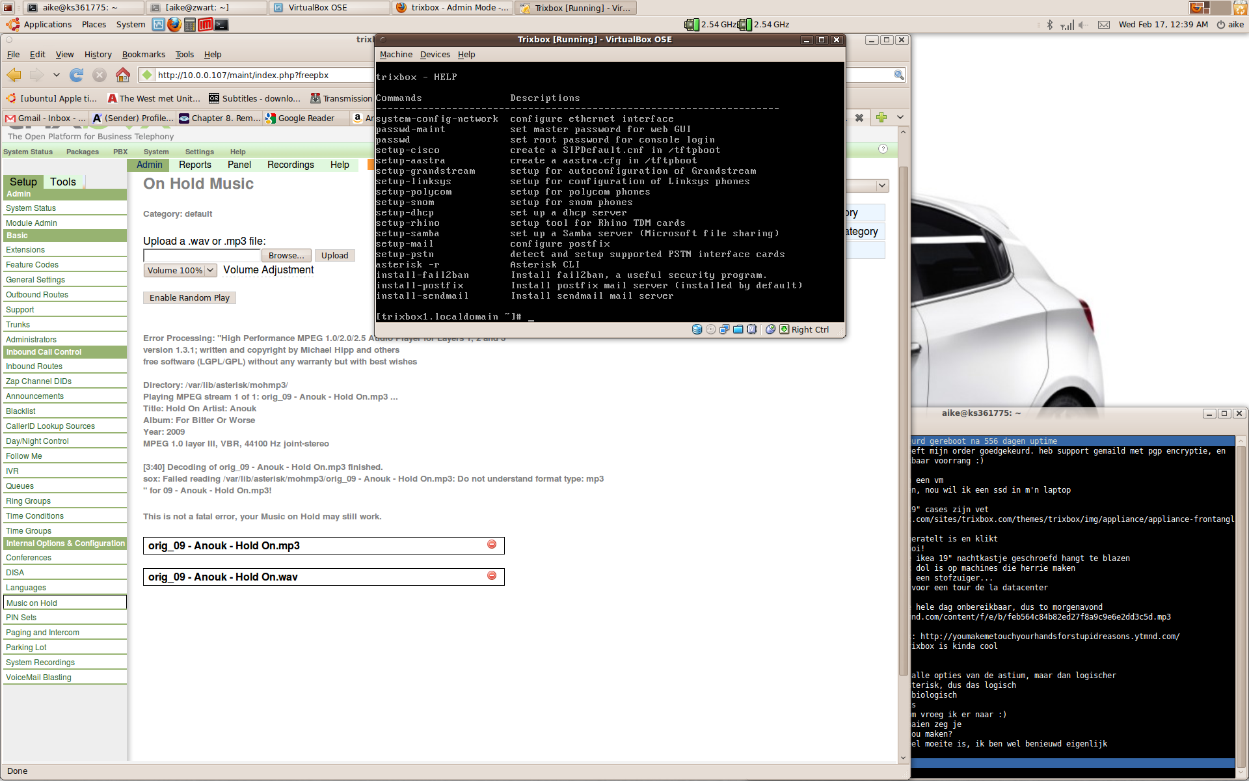Open the Machine menu in VirtualBox
This screenshot has width=1249, height=781.
pos(396,55)
